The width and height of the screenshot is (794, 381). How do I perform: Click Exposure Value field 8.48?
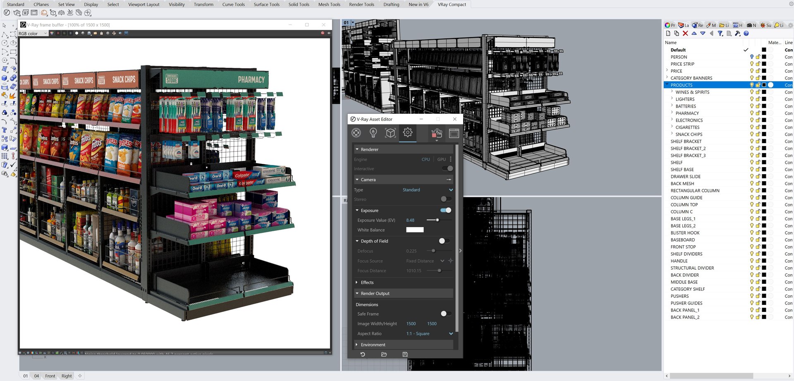410,220
